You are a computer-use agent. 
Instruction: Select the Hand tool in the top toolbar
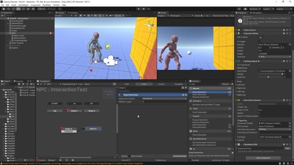coord(4,9)
